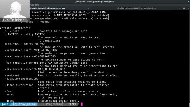Click the terminal window title bar
This screenshot has width=190, height=107.
(95, 2)
